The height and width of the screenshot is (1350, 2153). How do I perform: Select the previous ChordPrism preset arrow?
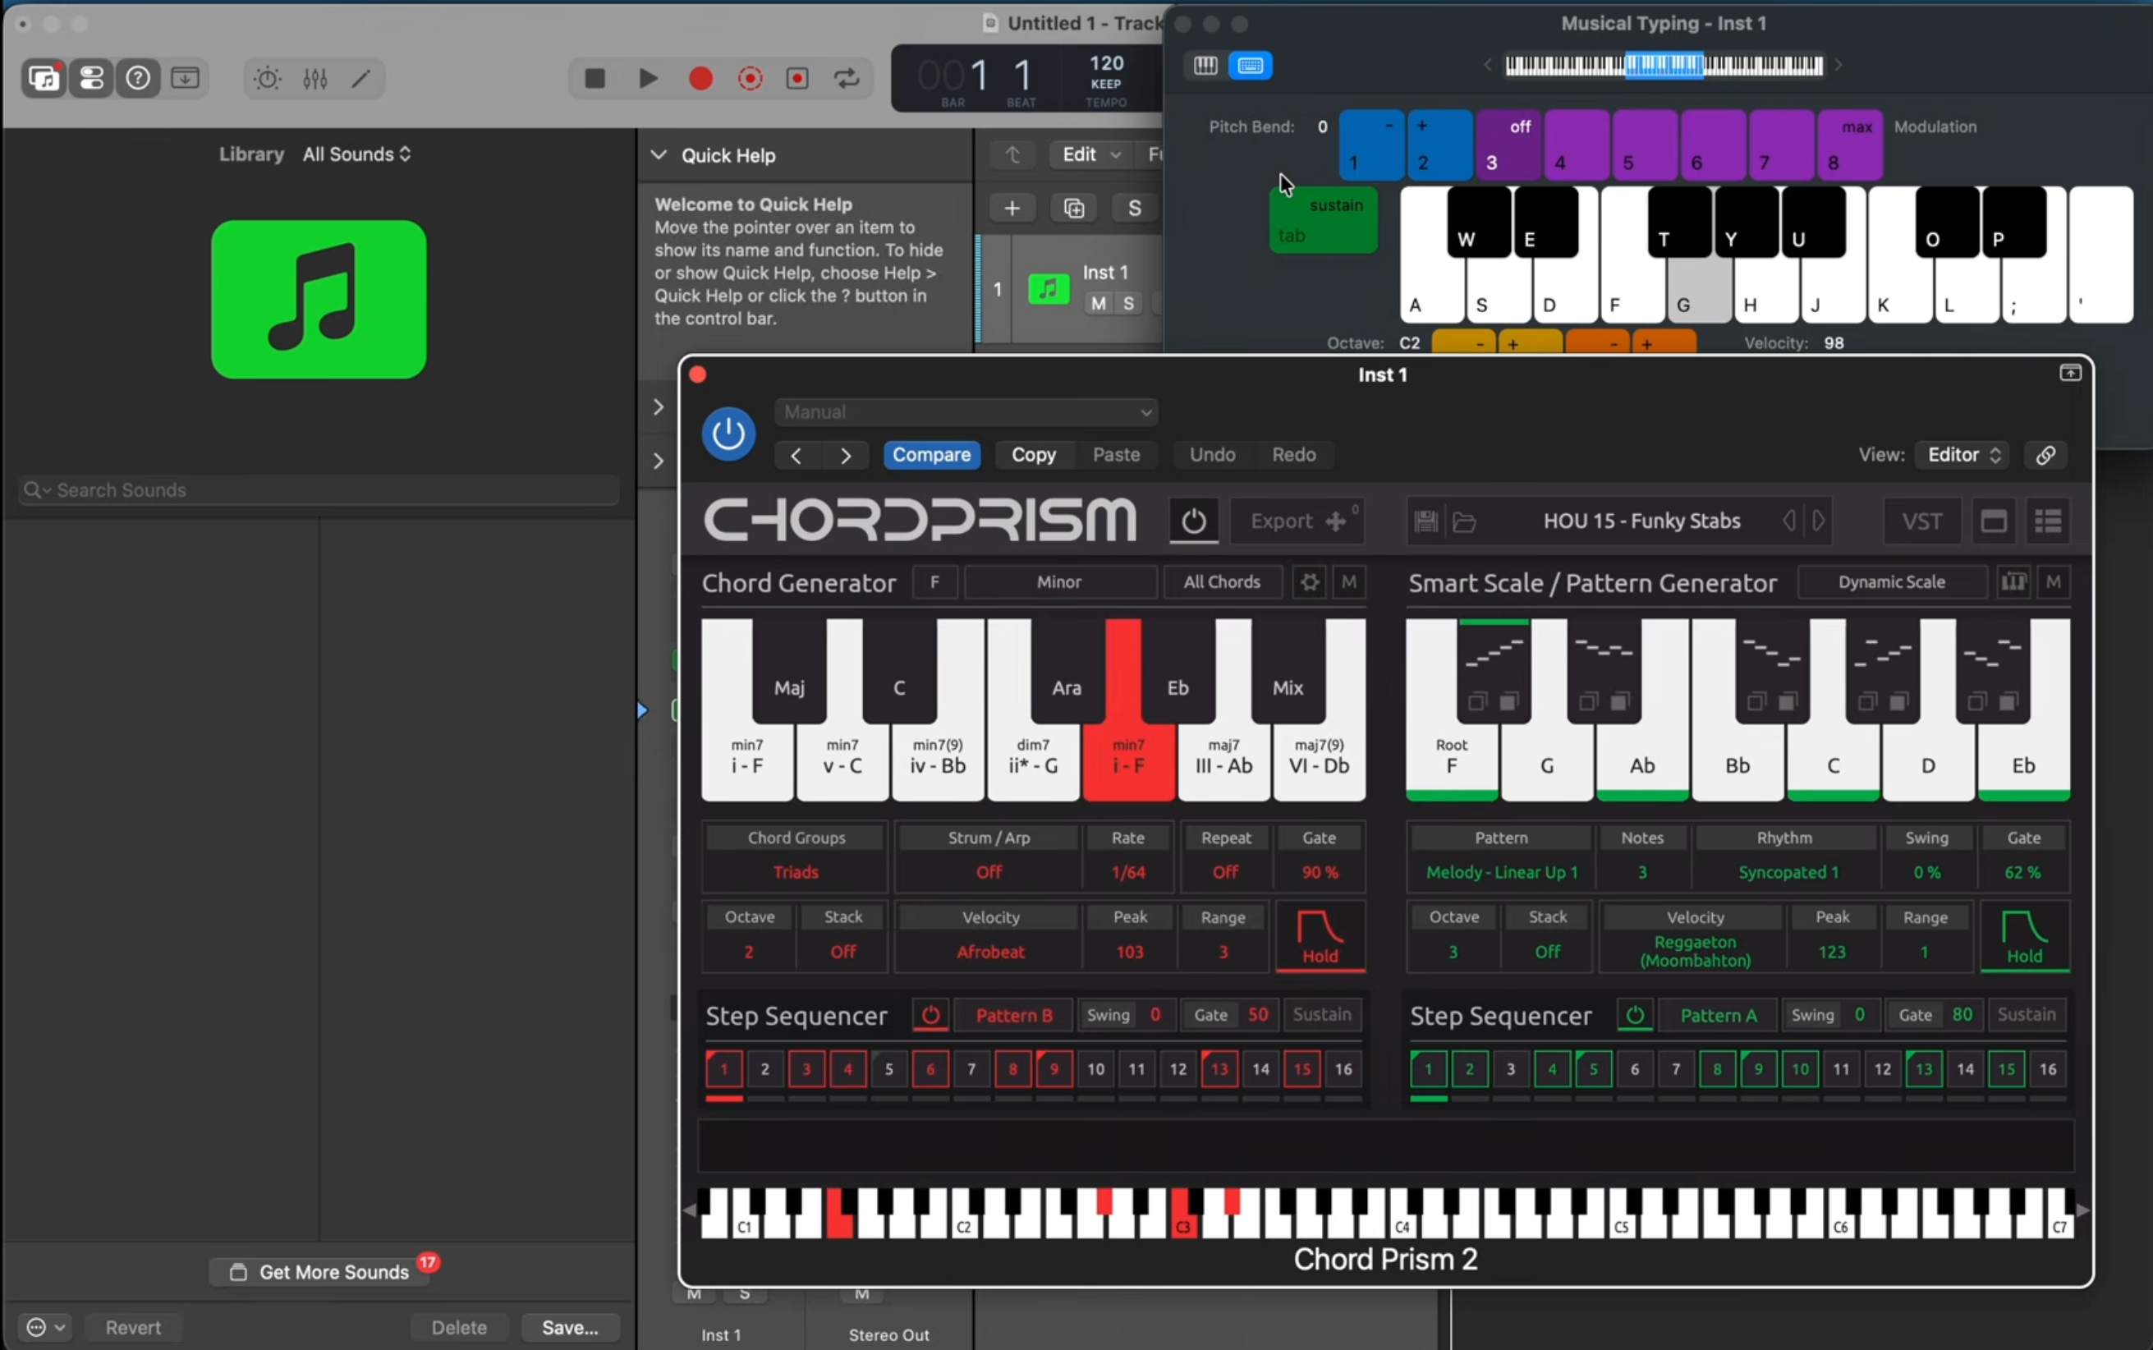pyautogui.click(x=1788, y=521)
